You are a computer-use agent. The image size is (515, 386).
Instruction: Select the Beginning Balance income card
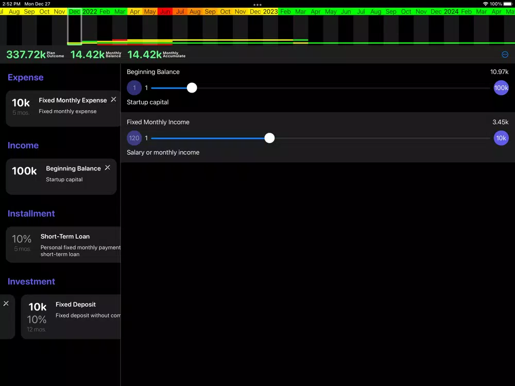tap(61, 177)
